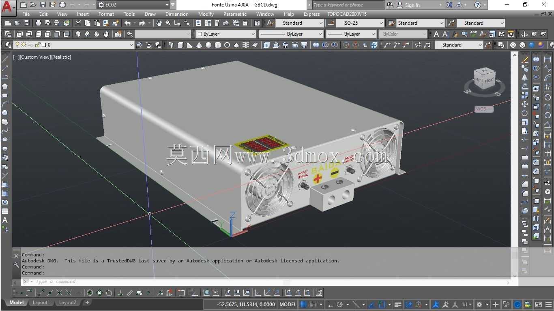The height and width of the screenshot is (311, 554).
Task: Open the WCS coordinate system dropdown
Action: (x=484, y=109)
